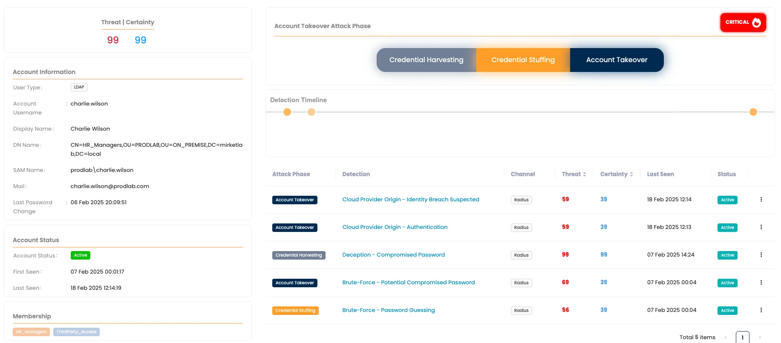Open actions menu for Password Guessing row
The height and width of the screenshot is (343, 781).
click(761, 310)
